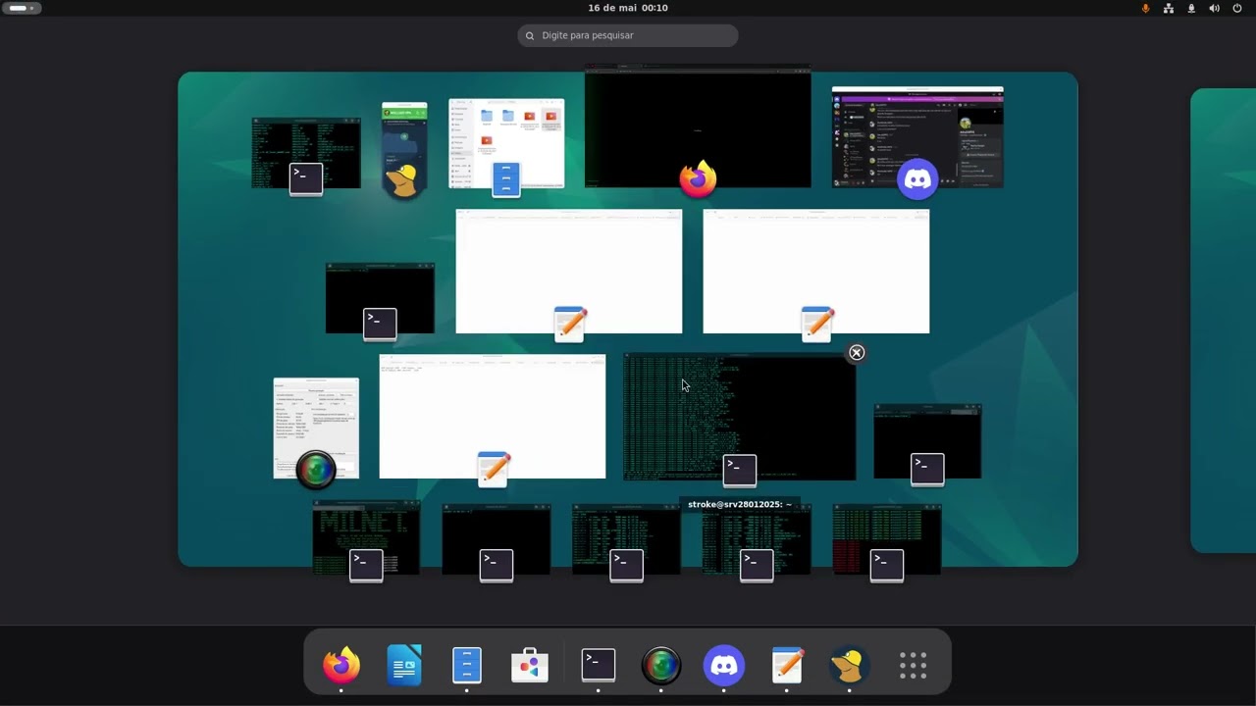Select the terminal showing red text
Screen dimensions: 1256x706
887,539
